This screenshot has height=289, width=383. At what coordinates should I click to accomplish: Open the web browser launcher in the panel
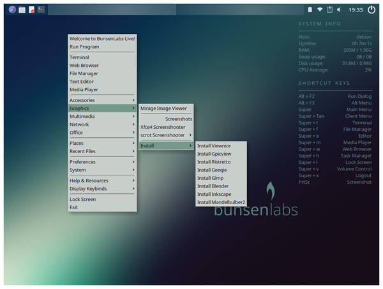(12, 10)
